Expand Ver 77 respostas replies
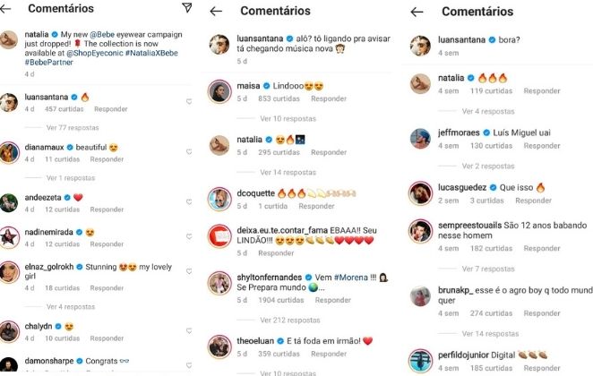This screenshot has height=376, width=593. pyautogui.click(x=73, y=128)
